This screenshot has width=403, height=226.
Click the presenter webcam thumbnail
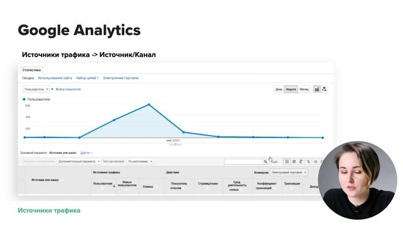point(358,180)
